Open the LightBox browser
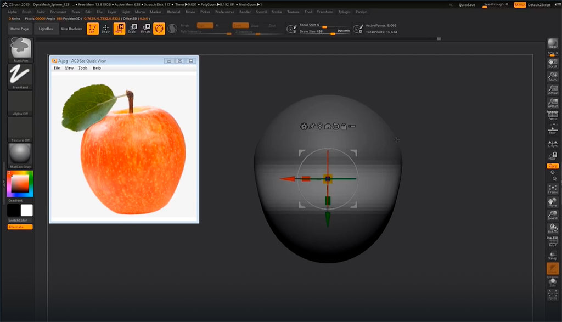This screenshot has height=322, width=562. click(x=47, y=29)
